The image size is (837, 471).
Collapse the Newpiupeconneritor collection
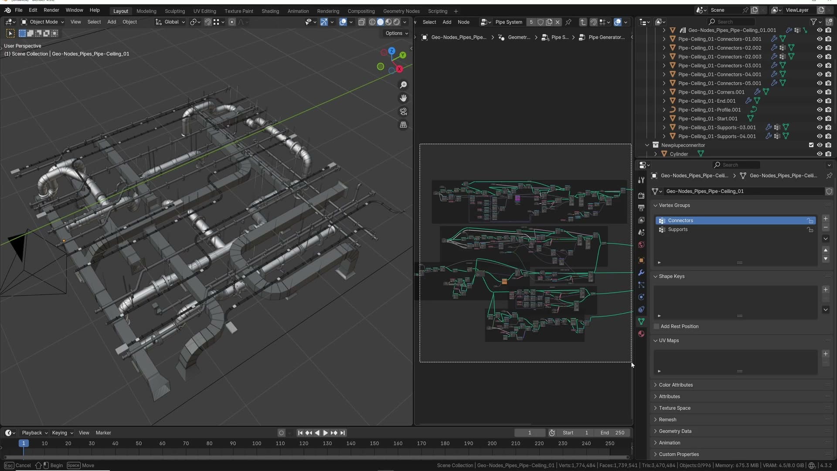pyautogui.click(x=647, y=145)
